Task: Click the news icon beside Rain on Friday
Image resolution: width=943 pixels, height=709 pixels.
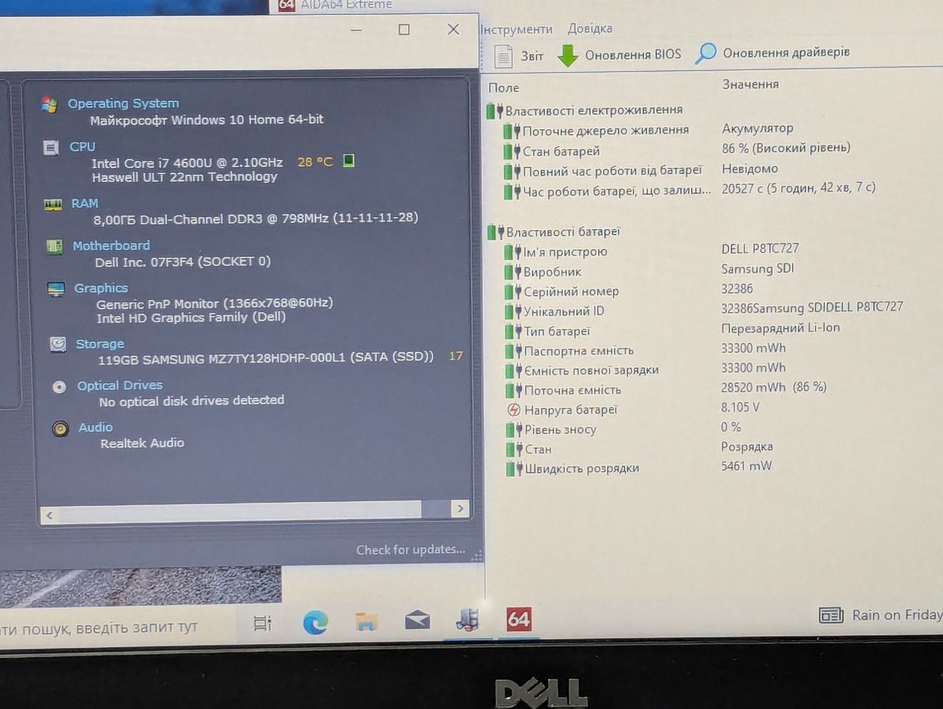Action: coord(831,615)
